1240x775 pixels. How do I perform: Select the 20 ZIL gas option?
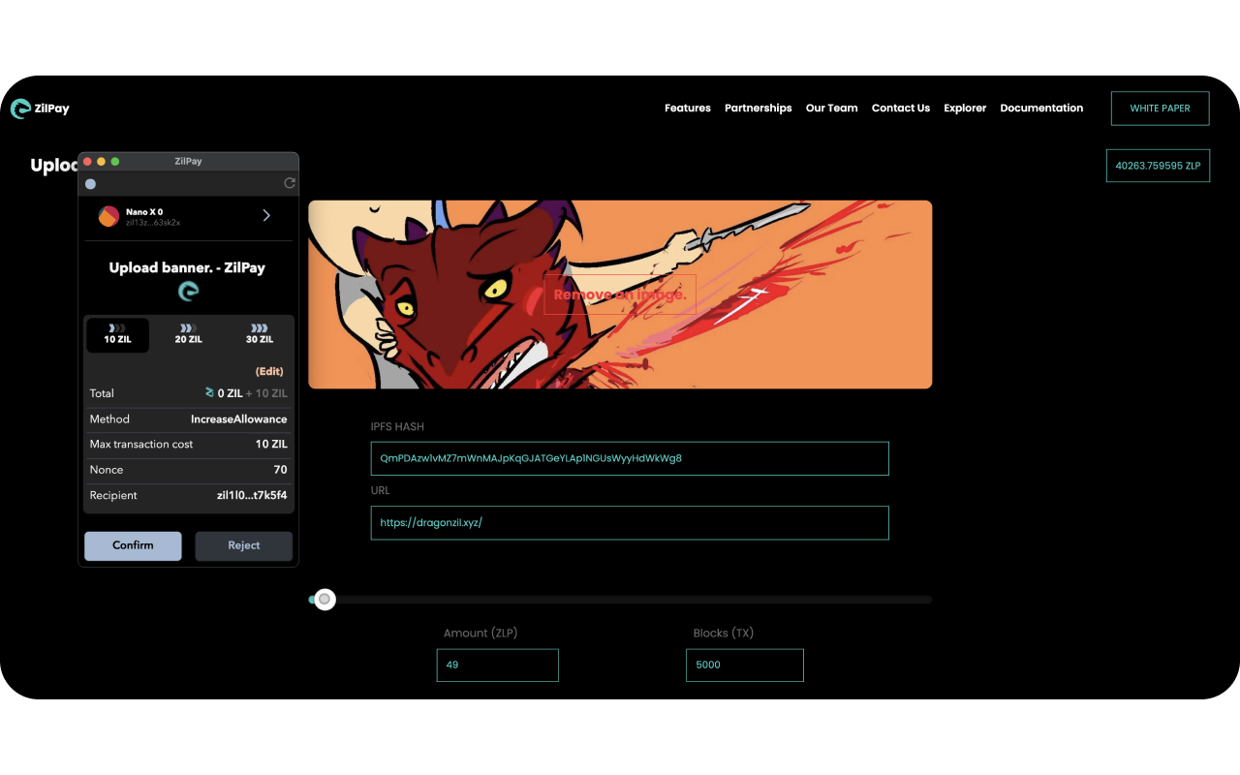188,334
